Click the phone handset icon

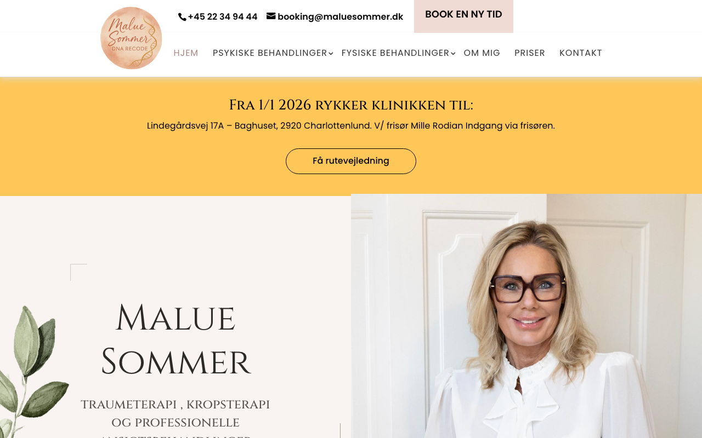pyautogui.click(x=182, y=17)
